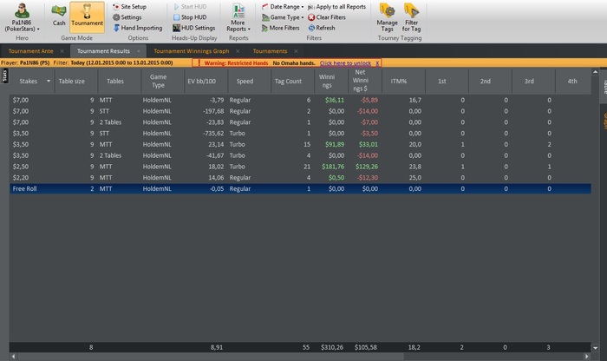Select the Tournament game mode
Viewport: 607px width, 361px height.
[87, 16]
